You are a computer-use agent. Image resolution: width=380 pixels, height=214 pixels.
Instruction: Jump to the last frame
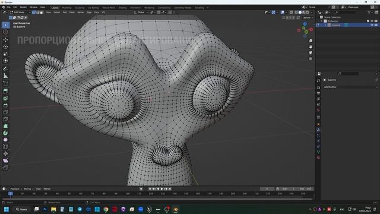click(x=170, y=189)
